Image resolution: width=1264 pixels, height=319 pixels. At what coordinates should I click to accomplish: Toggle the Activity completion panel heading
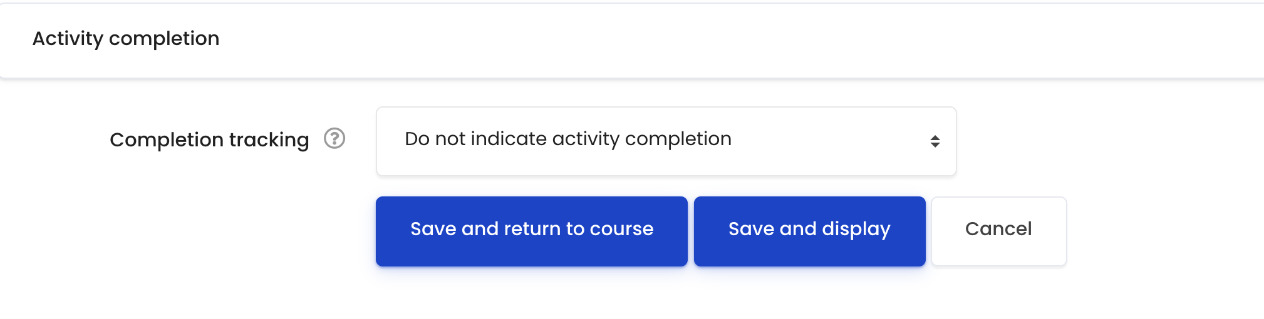pyautogui.click(x=126, y=39)
